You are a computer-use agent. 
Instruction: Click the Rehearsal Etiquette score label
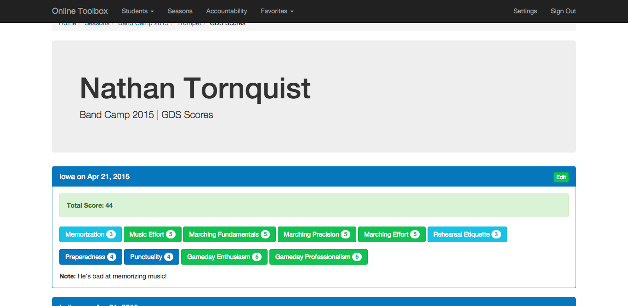coord(467,234)
